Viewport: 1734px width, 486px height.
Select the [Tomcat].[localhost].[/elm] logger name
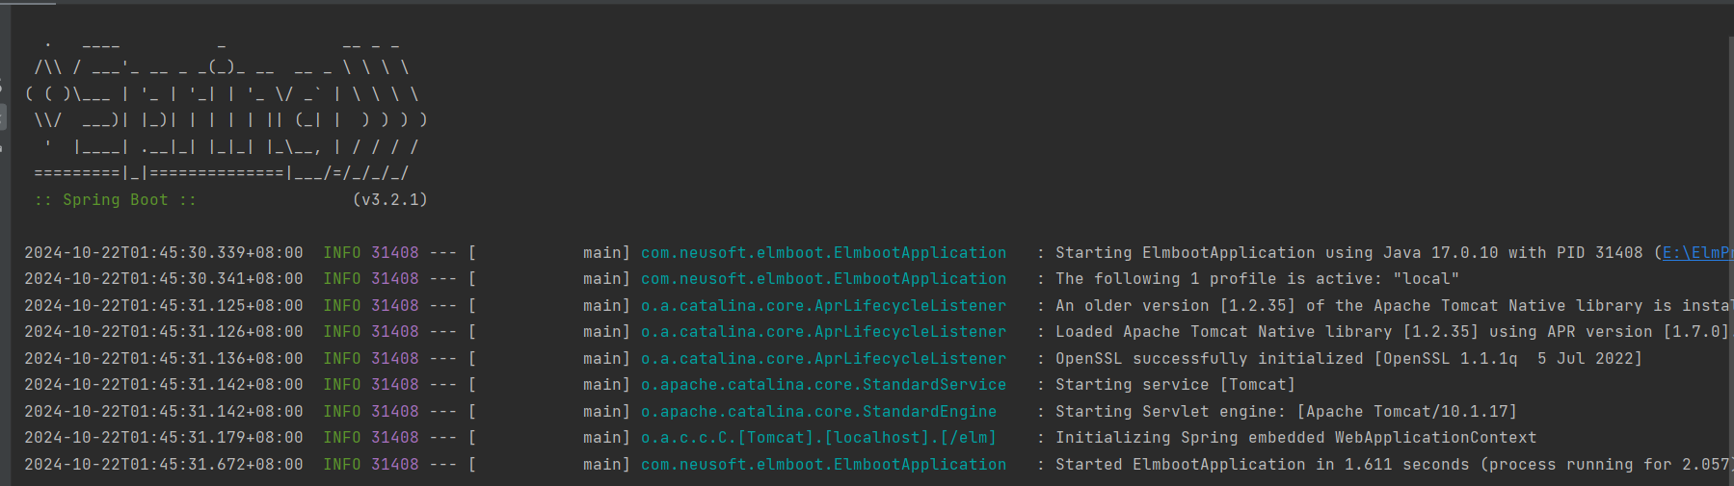click(818, 438)
